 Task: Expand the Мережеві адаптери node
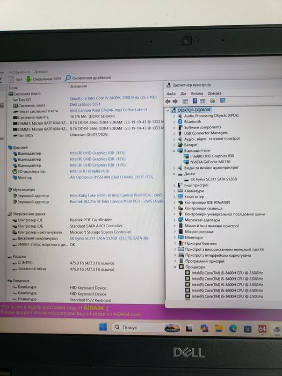(175, 220)
